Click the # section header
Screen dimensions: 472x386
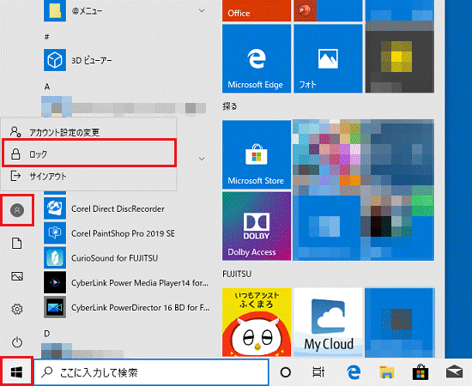(46, 37)
